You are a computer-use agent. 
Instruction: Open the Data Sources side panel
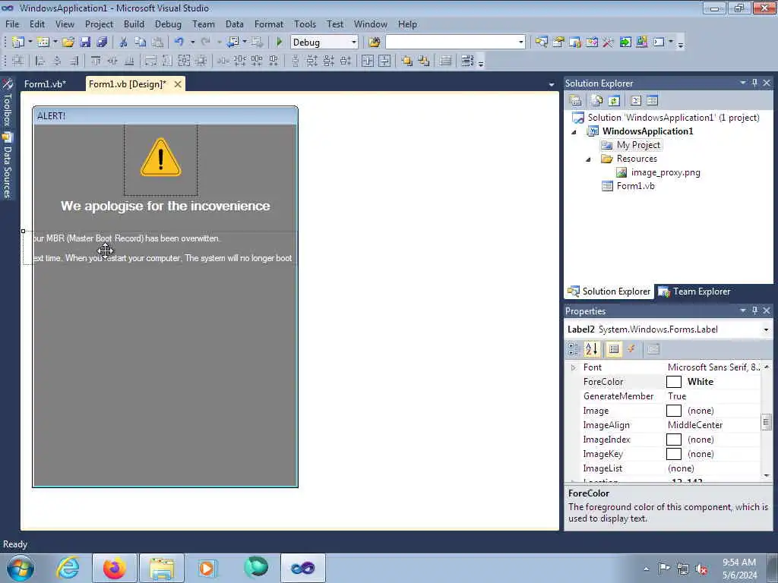click(8, 165)
